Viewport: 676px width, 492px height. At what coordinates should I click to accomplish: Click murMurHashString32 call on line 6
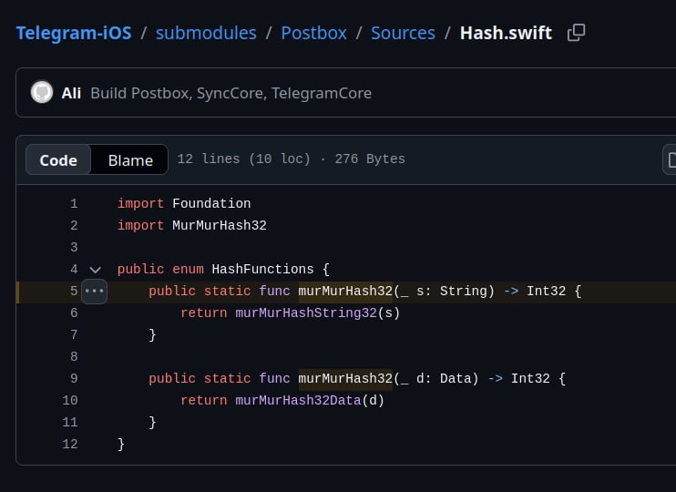coord(306,313)
